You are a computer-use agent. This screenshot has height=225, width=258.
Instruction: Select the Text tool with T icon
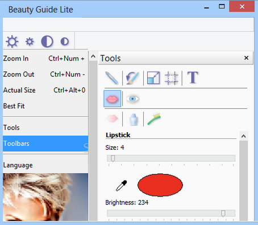[193, 77]
